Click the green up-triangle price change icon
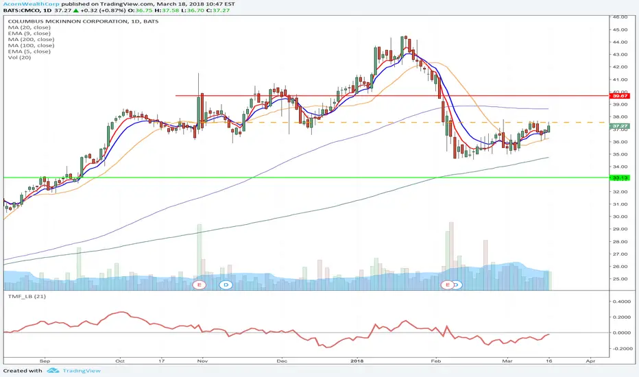The width and height of the screenshot is (639, 377). point(76,10)
